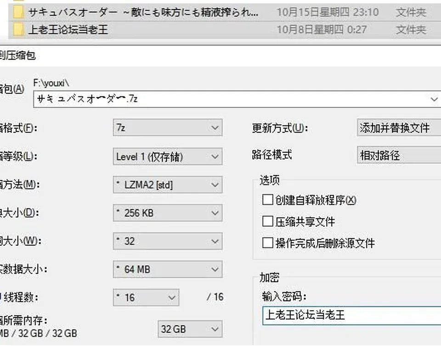The width and height of the screenshot is (441, 346).
Task: Click the folder icon beside 上老王论坛当老王 folder row
Action: [x=18, y=29]
